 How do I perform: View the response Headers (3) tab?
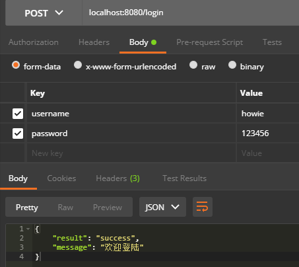pyautogui.click(x=118, y=178)
